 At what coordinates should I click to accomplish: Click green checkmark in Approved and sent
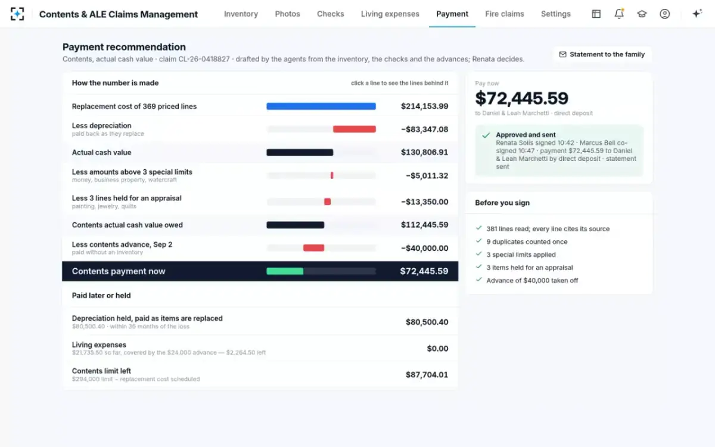click(x=487, y=135)
